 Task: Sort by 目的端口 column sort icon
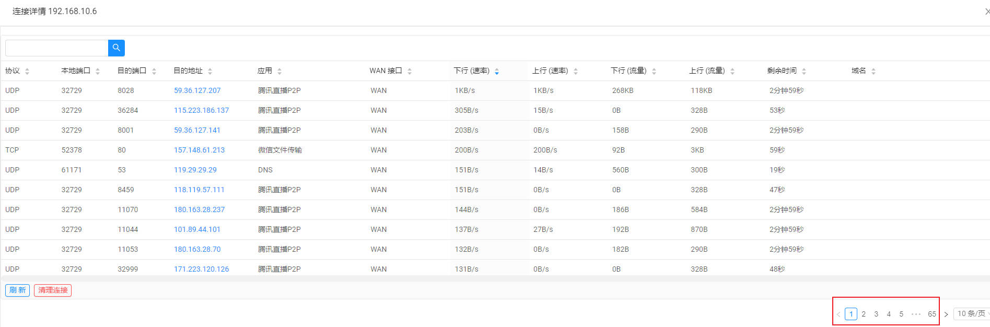(x=154, y=71)
